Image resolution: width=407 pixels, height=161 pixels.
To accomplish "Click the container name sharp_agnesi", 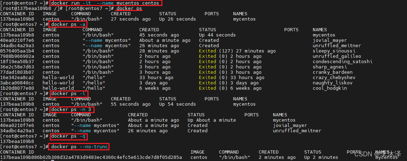I will (330, 67).
